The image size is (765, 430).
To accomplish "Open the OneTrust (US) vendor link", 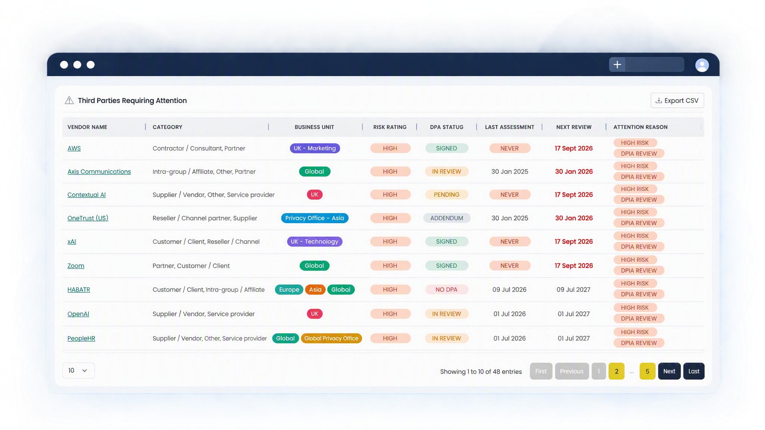I will click(x=88, y=218).
